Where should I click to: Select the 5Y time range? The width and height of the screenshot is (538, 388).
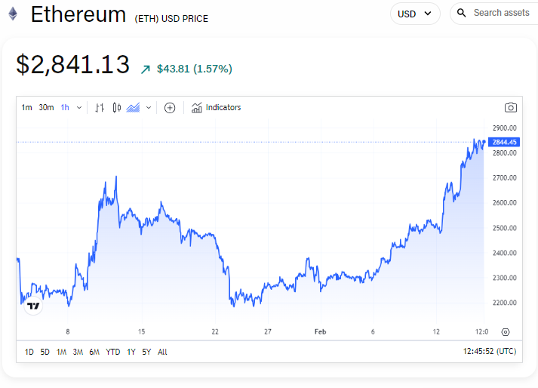pos(146,352)
